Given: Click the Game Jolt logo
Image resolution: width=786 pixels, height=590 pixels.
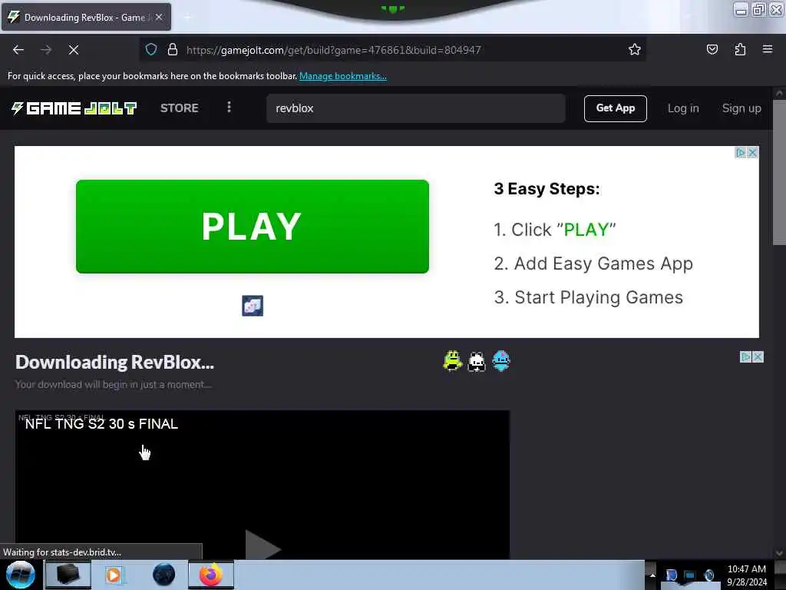Looking at the screenshot, I should click(x=74, y=108).
